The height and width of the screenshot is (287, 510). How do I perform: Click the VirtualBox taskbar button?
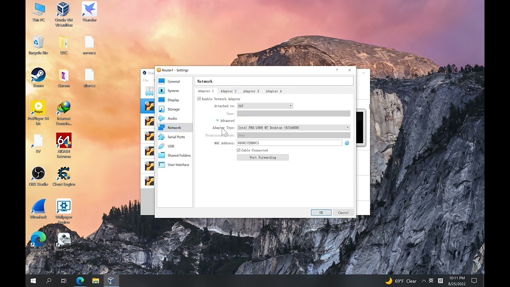111,281
